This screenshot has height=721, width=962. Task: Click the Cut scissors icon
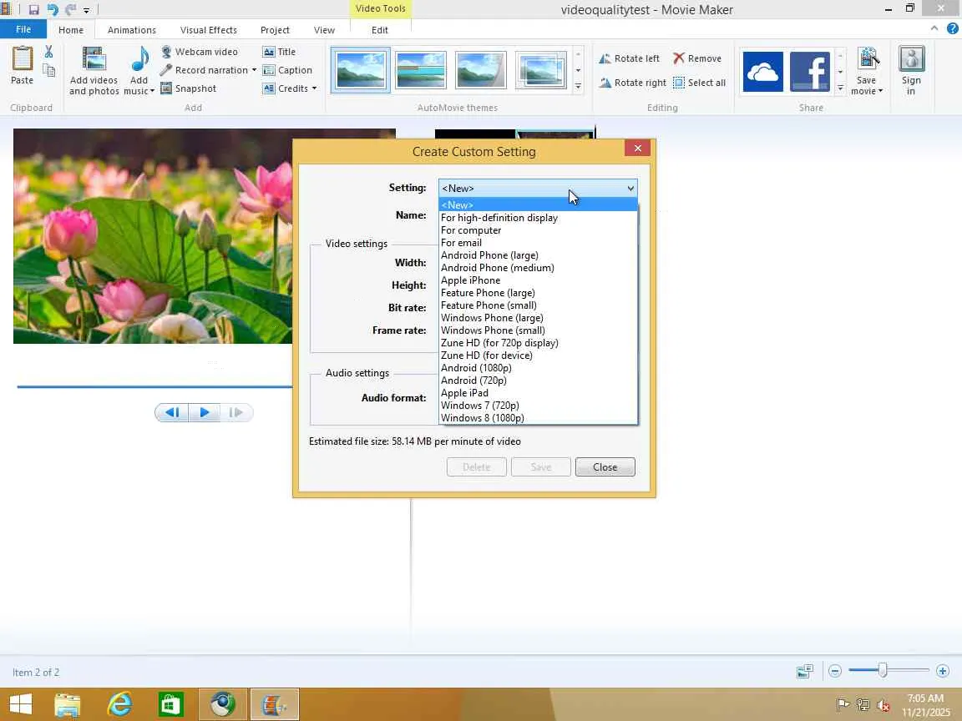[48, 52]
